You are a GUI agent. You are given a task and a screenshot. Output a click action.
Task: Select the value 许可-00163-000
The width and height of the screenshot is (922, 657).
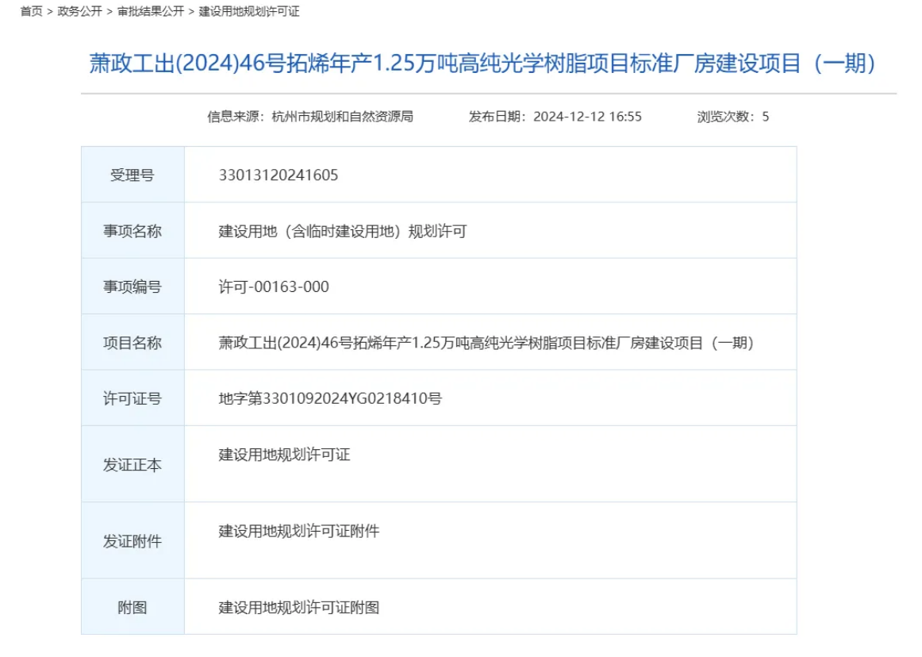(274, 287)
